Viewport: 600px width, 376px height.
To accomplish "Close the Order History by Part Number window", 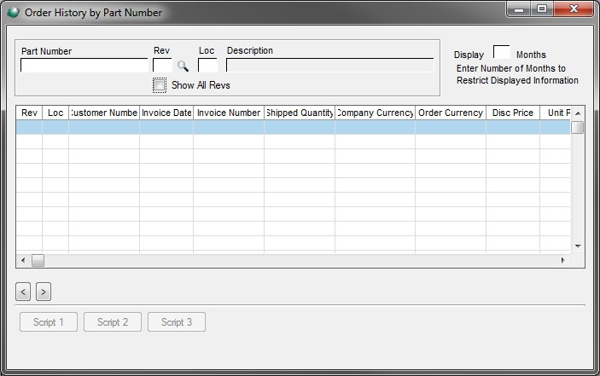I will [574, 9].
